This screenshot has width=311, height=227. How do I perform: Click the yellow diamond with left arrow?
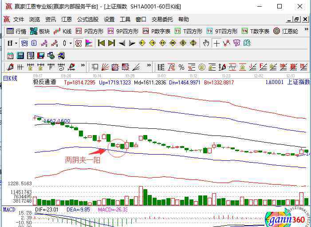[142, 43]
